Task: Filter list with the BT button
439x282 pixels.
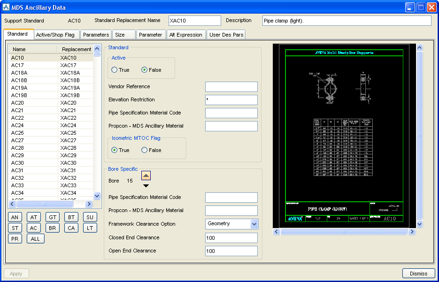Action: point(71,217)
